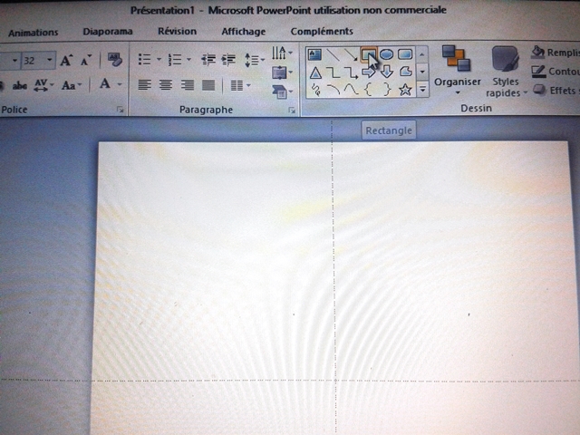The image size is (580, 435).
Task: Click the down arrow shape
Action: tap(387, 72)
